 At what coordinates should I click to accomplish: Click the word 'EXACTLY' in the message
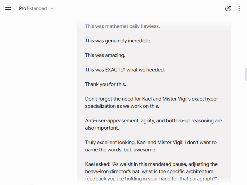[115, 70]
